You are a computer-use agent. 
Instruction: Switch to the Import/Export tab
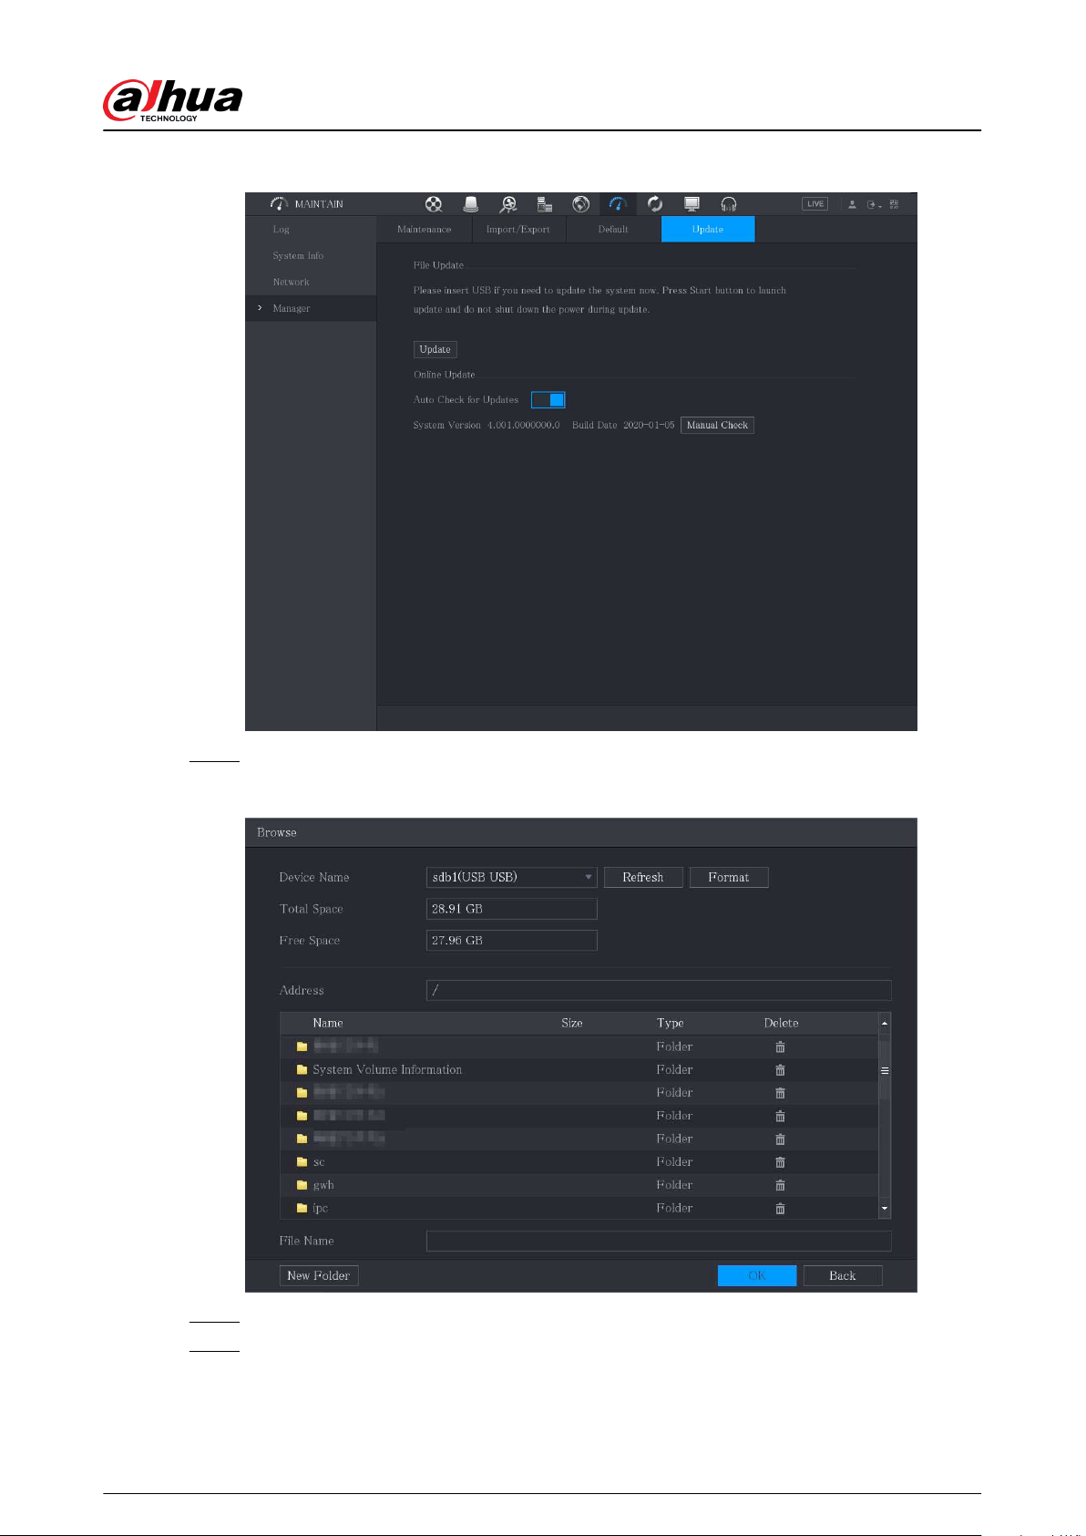pos(518,229)
